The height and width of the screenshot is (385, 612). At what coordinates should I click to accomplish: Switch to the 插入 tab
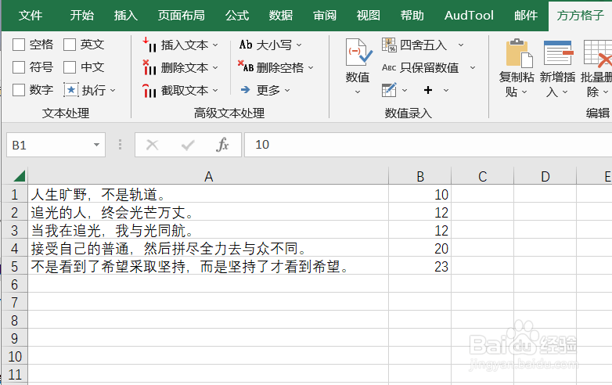(125, 15)
